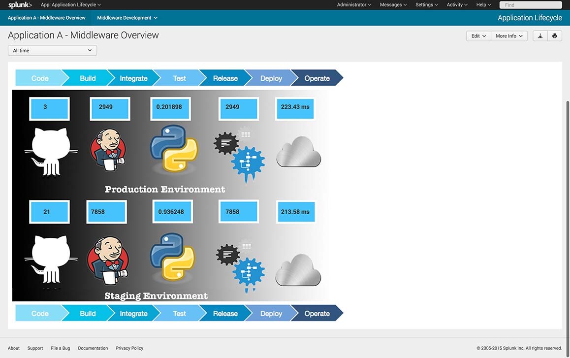This screenshot has width=570, height=358.
Task: Click the 0.201898 value tile
Action: pyautogui.click(x=170, y=109)
